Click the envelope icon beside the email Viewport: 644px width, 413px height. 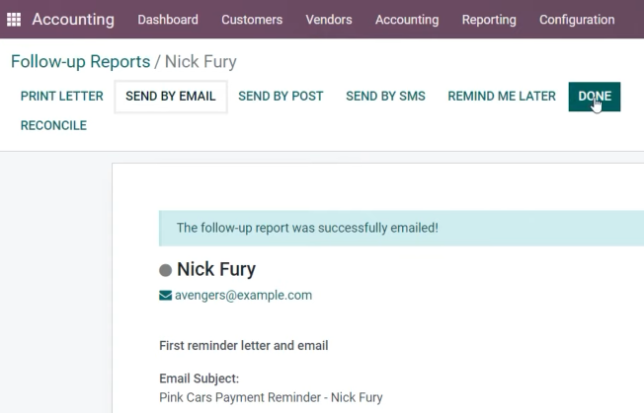coord(165,296)
